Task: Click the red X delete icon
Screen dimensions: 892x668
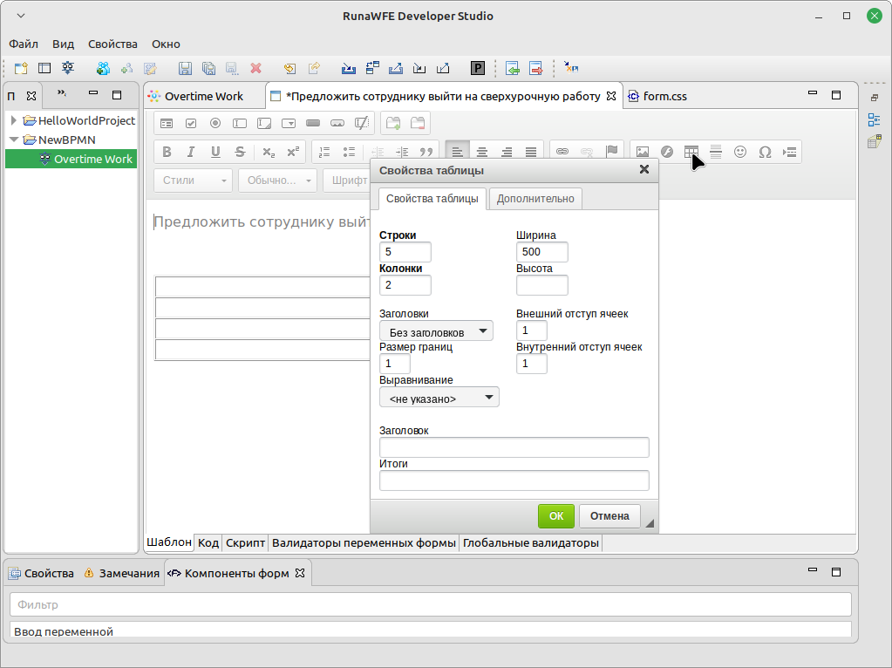Action: click(256, 68)
